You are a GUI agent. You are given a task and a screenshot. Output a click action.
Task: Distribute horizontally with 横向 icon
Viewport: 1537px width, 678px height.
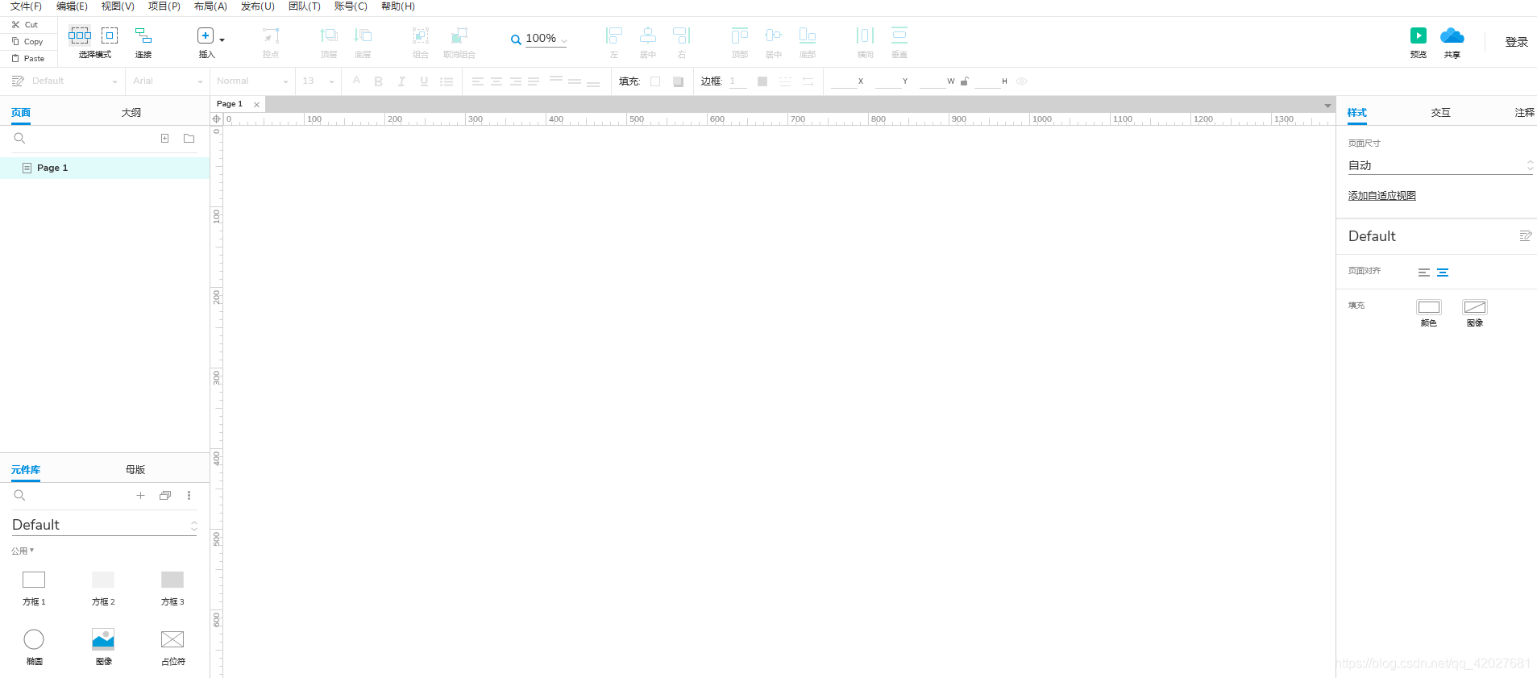[x=865, y=36]
